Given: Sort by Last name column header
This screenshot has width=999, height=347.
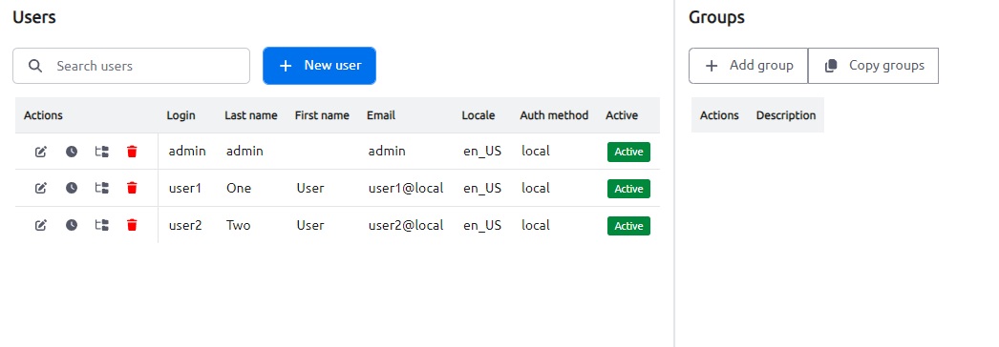Looking at the screenshot, I should pos(251,115).
